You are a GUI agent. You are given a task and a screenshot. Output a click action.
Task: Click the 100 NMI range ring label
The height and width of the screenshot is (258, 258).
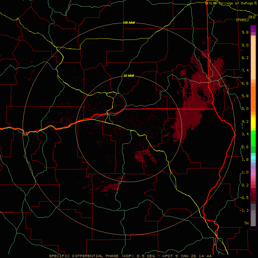129,23
